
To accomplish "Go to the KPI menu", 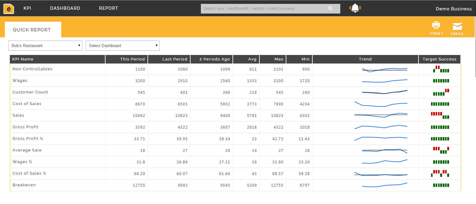I will (27, 8).
